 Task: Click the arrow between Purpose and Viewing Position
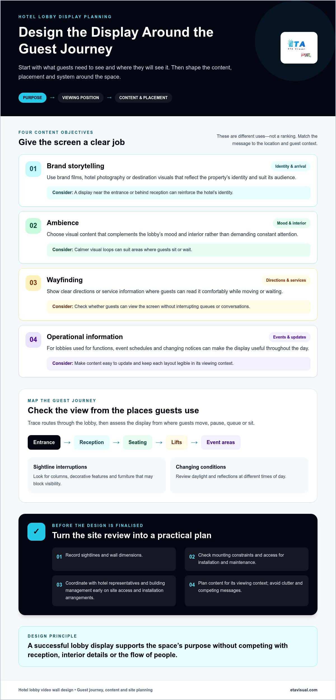click(x=52, y=97)
